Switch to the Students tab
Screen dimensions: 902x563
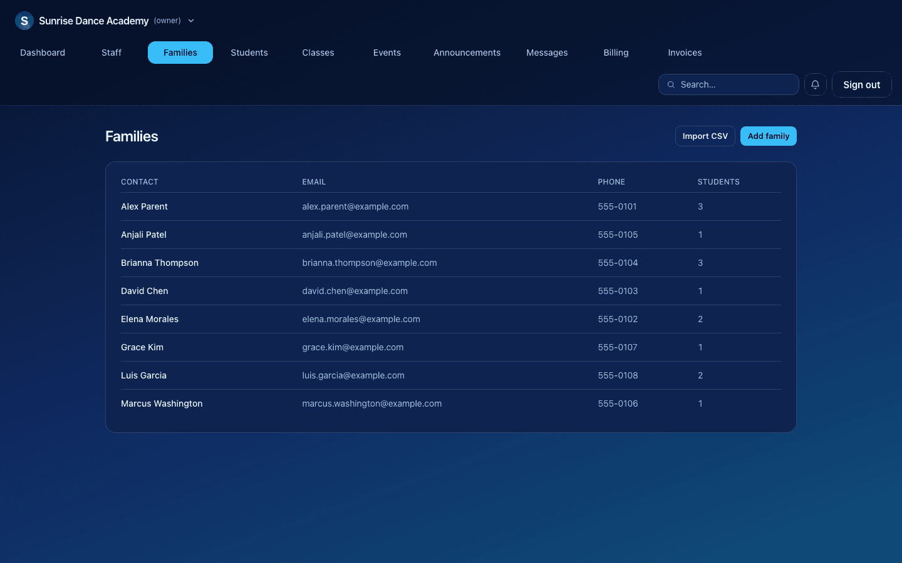pos(249,53)
